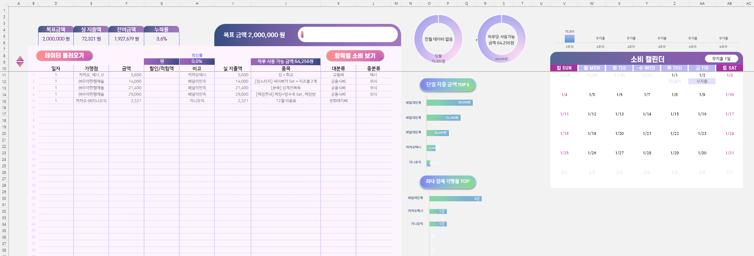Image resolution: width=754 pixels, height=256 pixels.
Task: Select row 11 header
Action: point(4,75)
